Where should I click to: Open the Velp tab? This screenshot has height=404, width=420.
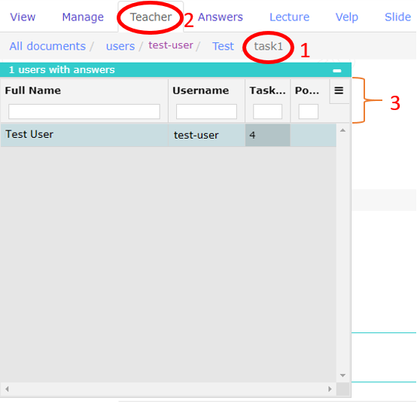[x=346, y=17]
